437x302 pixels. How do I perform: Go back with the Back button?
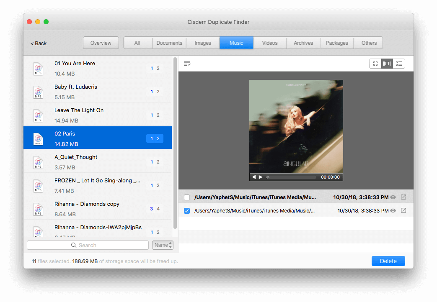(x=39, y=44)
